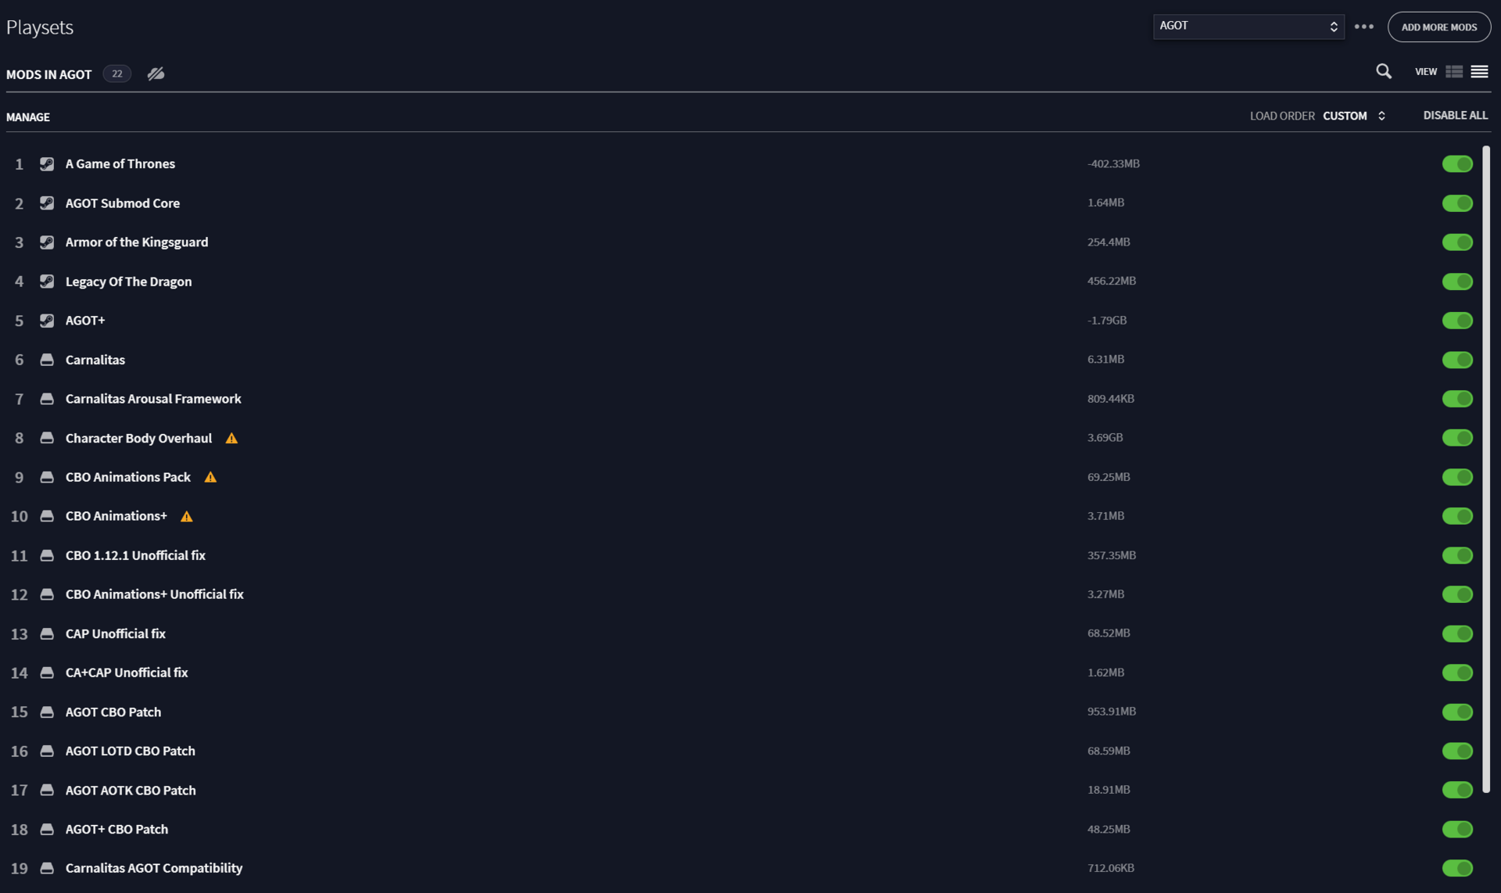The height and width of the screenshot is (893, 1501).
Task: Click Add More Mods button
Action: point(1438,27)
